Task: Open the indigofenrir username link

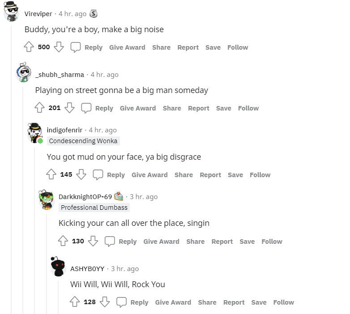Action: click(x=64, y=130)
